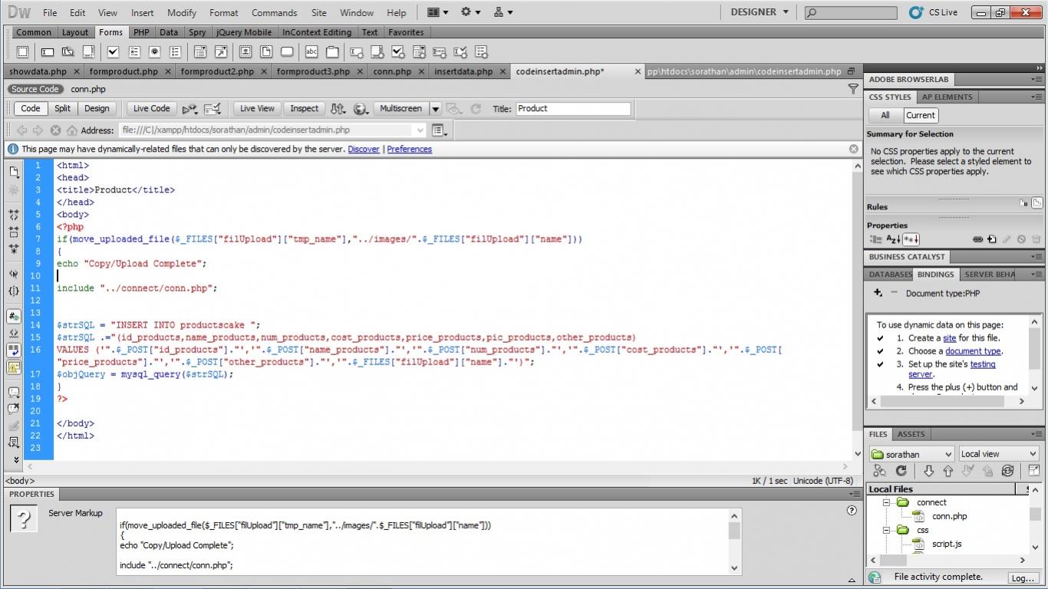The height and width of the screenshot is (589, 1048).
Task: Click the Open Documents icon in coding toolbar
Action: coord(14,171)
